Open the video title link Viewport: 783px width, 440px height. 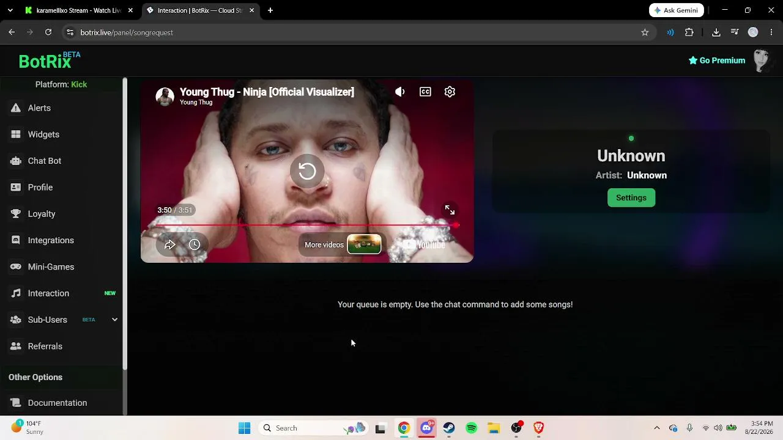(x=267, y=92)
